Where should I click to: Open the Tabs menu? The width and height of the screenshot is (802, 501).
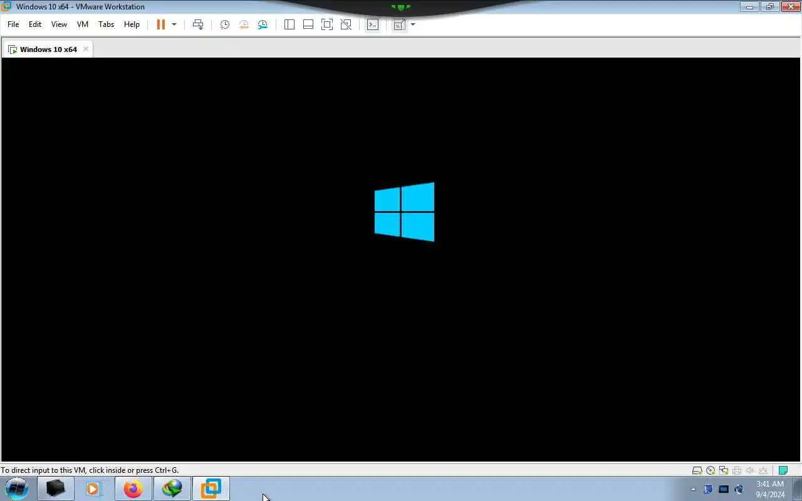[107, 24]
